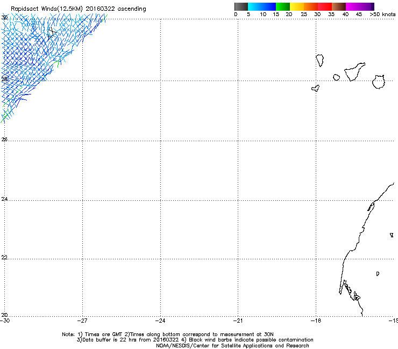Click the La Palma island outline
The height and width of the screenshot is (349, 398).
tap(320, 61)
